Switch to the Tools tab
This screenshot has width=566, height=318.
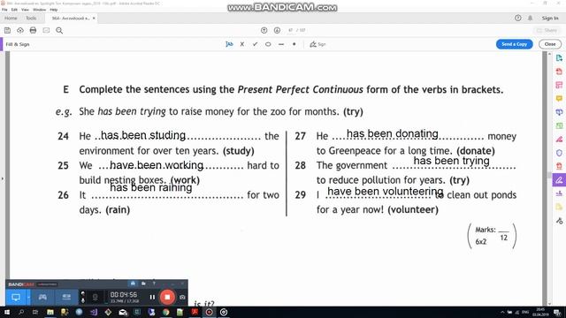coord(31,18)
